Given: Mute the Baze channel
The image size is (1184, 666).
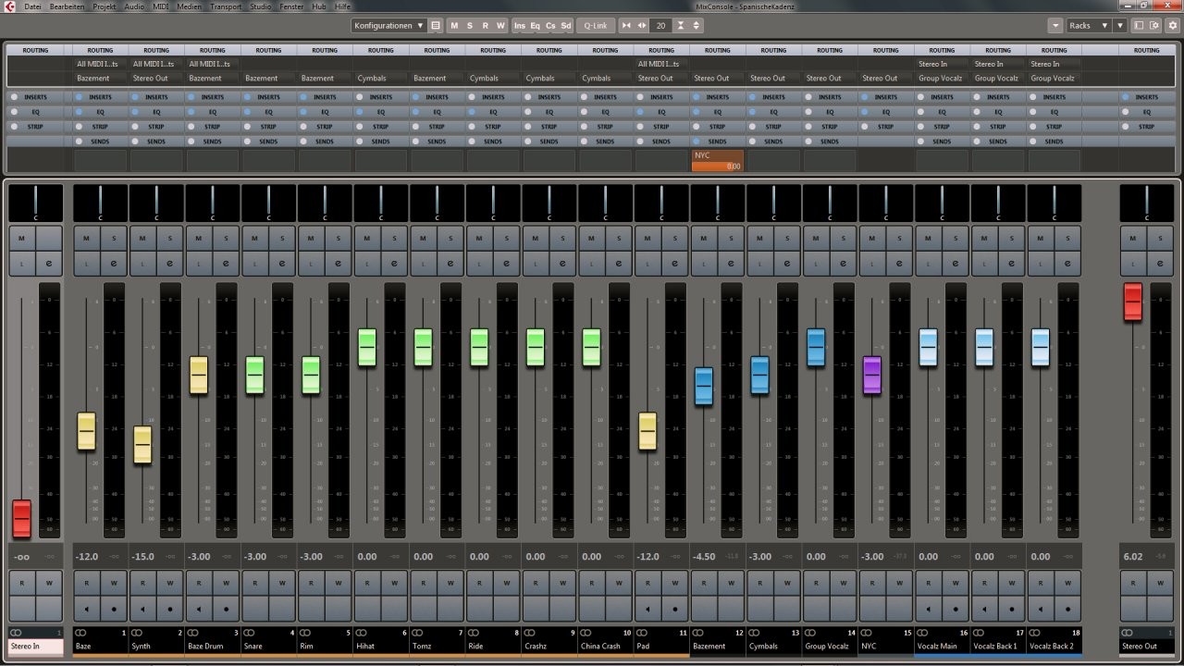Looking at the screenshot, I should (x=86, y=238).
